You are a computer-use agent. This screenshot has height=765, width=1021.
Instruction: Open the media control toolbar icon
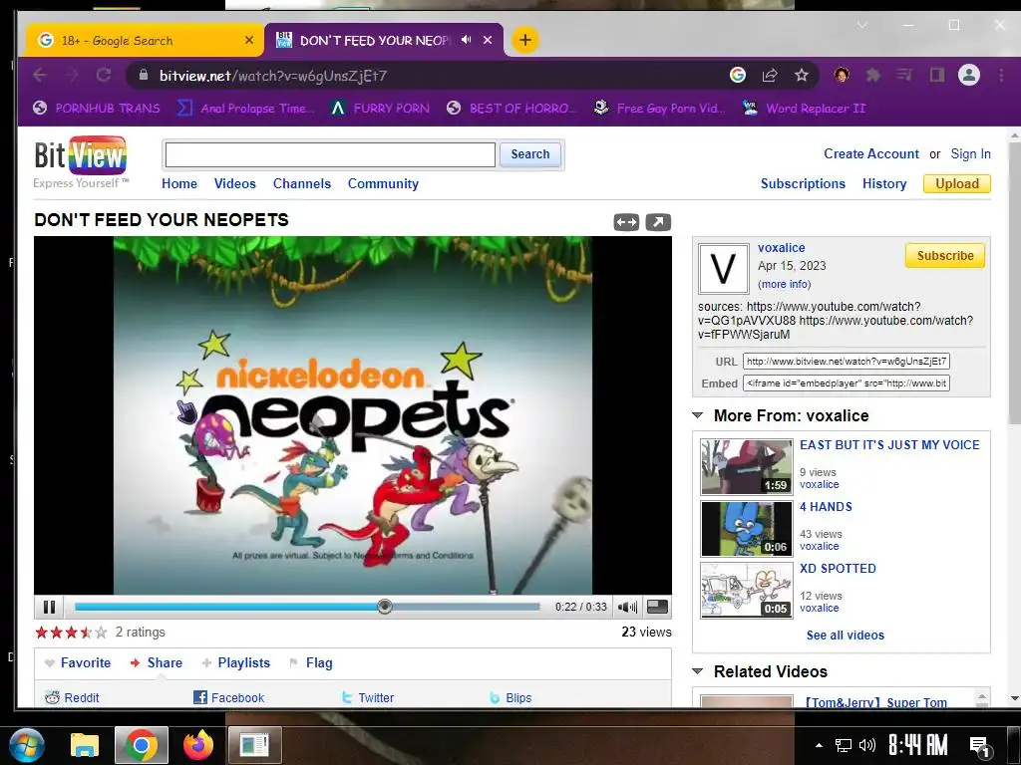tap(904, 76)
